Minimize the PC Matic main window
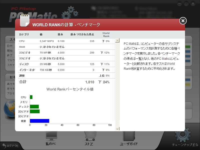 tap(179, 3)
